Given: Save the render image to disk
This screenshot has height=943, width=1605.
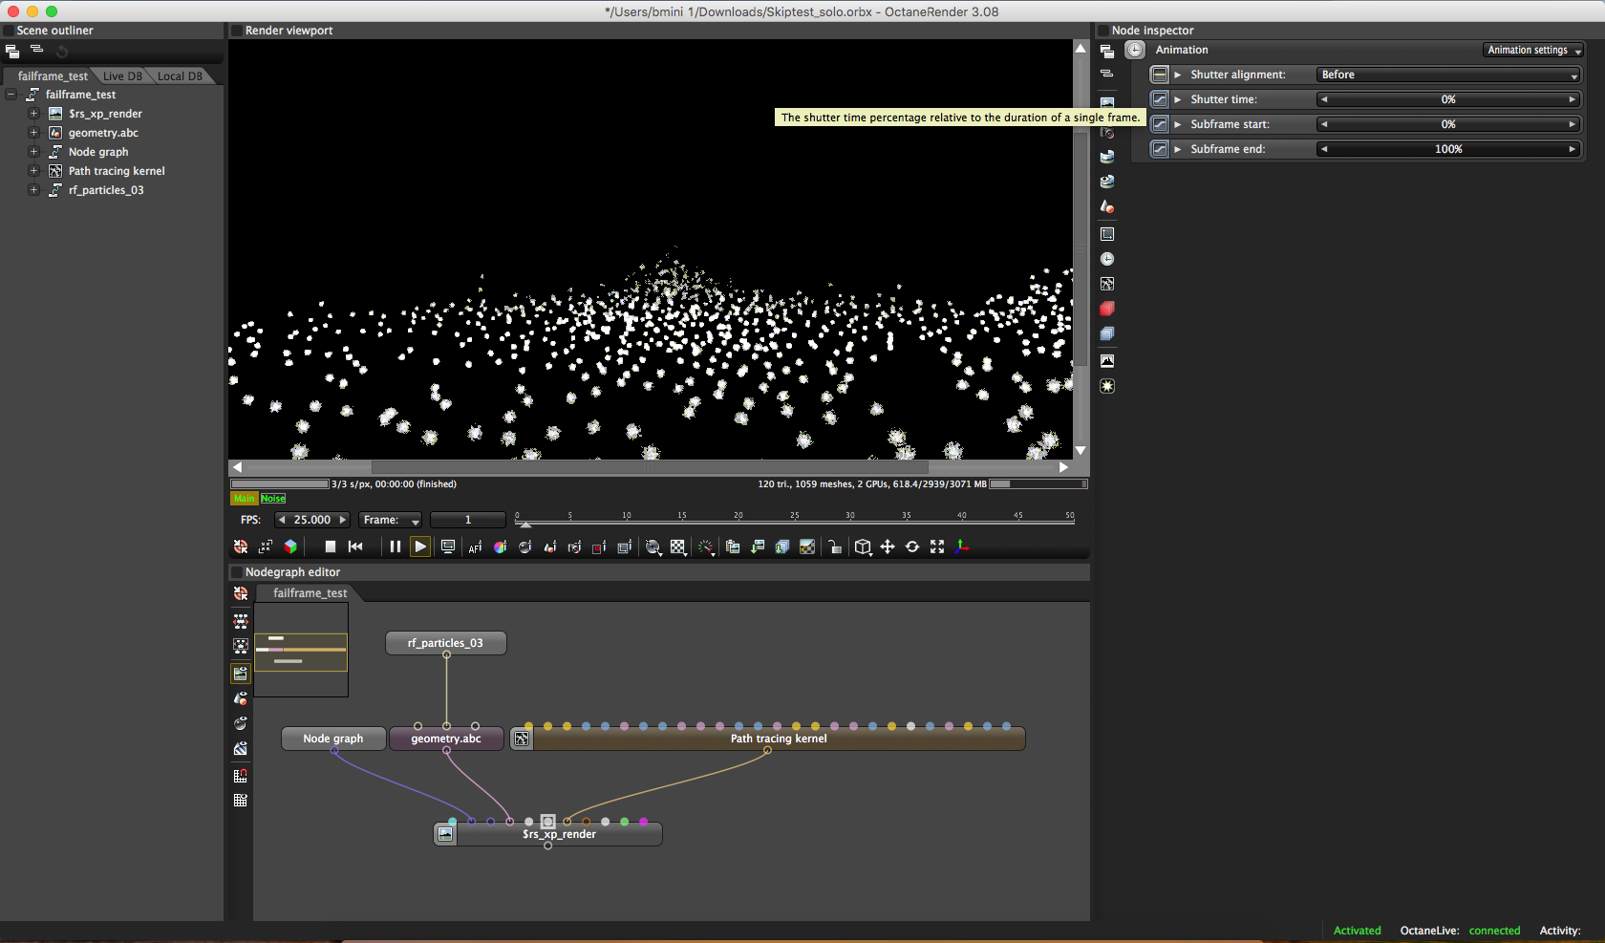Looking at the screenshot, I should pos(758,547).
